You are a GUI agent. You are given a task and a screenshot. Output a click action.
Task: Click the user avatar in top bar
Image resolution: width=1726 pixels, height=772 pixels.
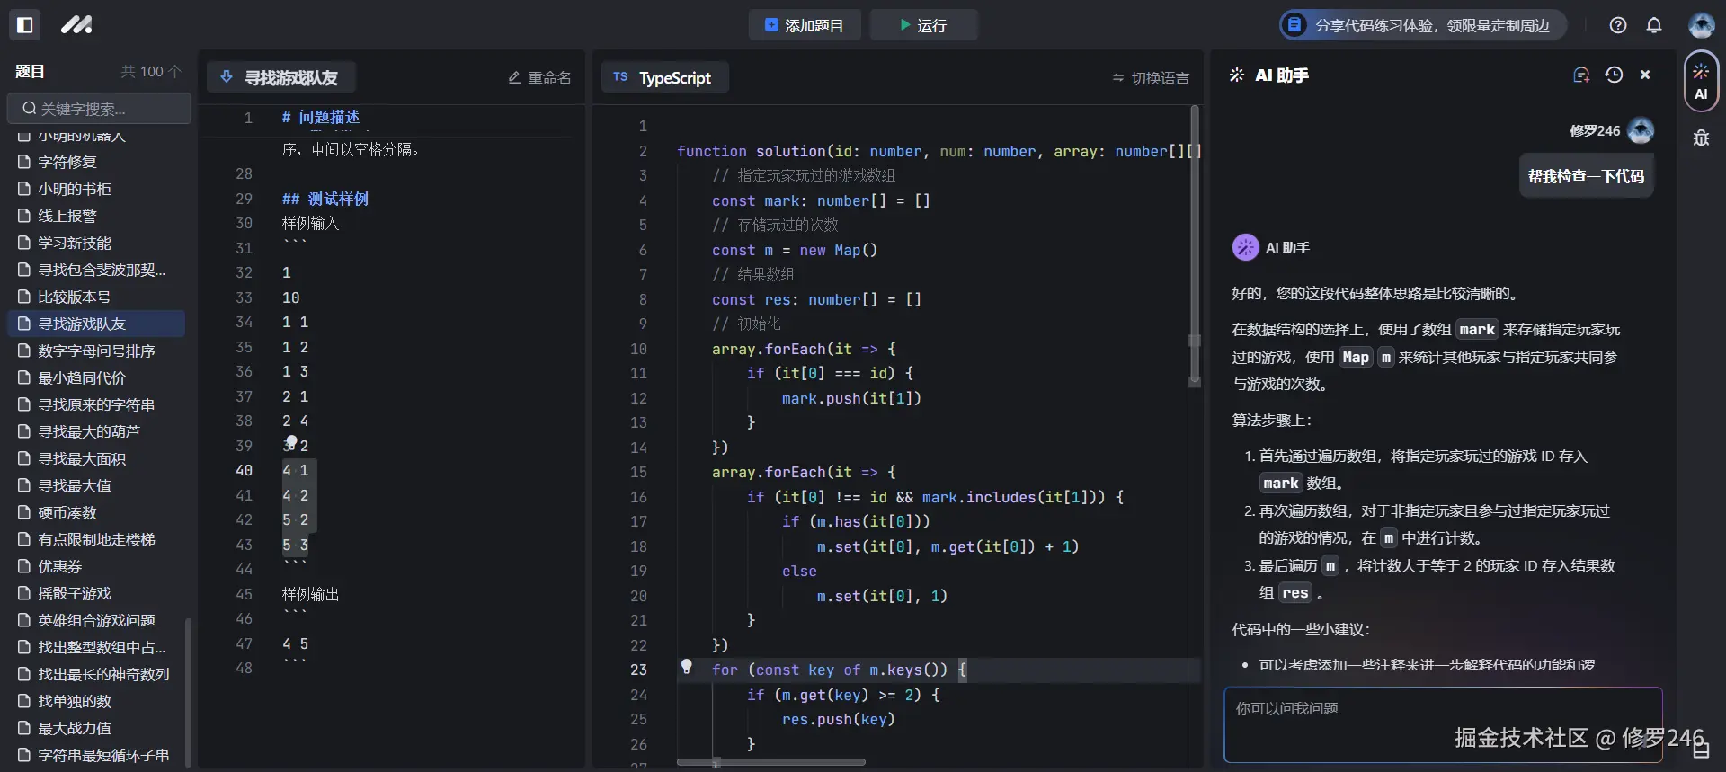click(x=1701, y=25)
